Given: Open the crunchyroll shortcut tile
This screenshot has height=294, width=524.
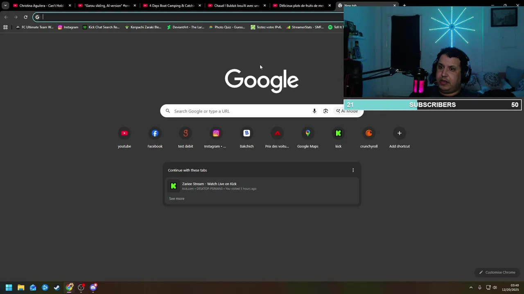Looking at the screenshot, I should pyautogui.click(x=369, y=138).
